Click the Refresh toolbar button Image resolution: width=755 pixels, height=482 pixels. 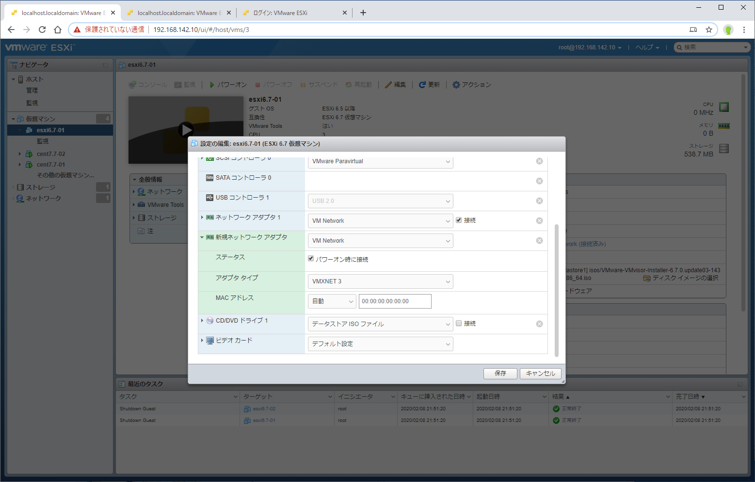click(x=429, y=85)
